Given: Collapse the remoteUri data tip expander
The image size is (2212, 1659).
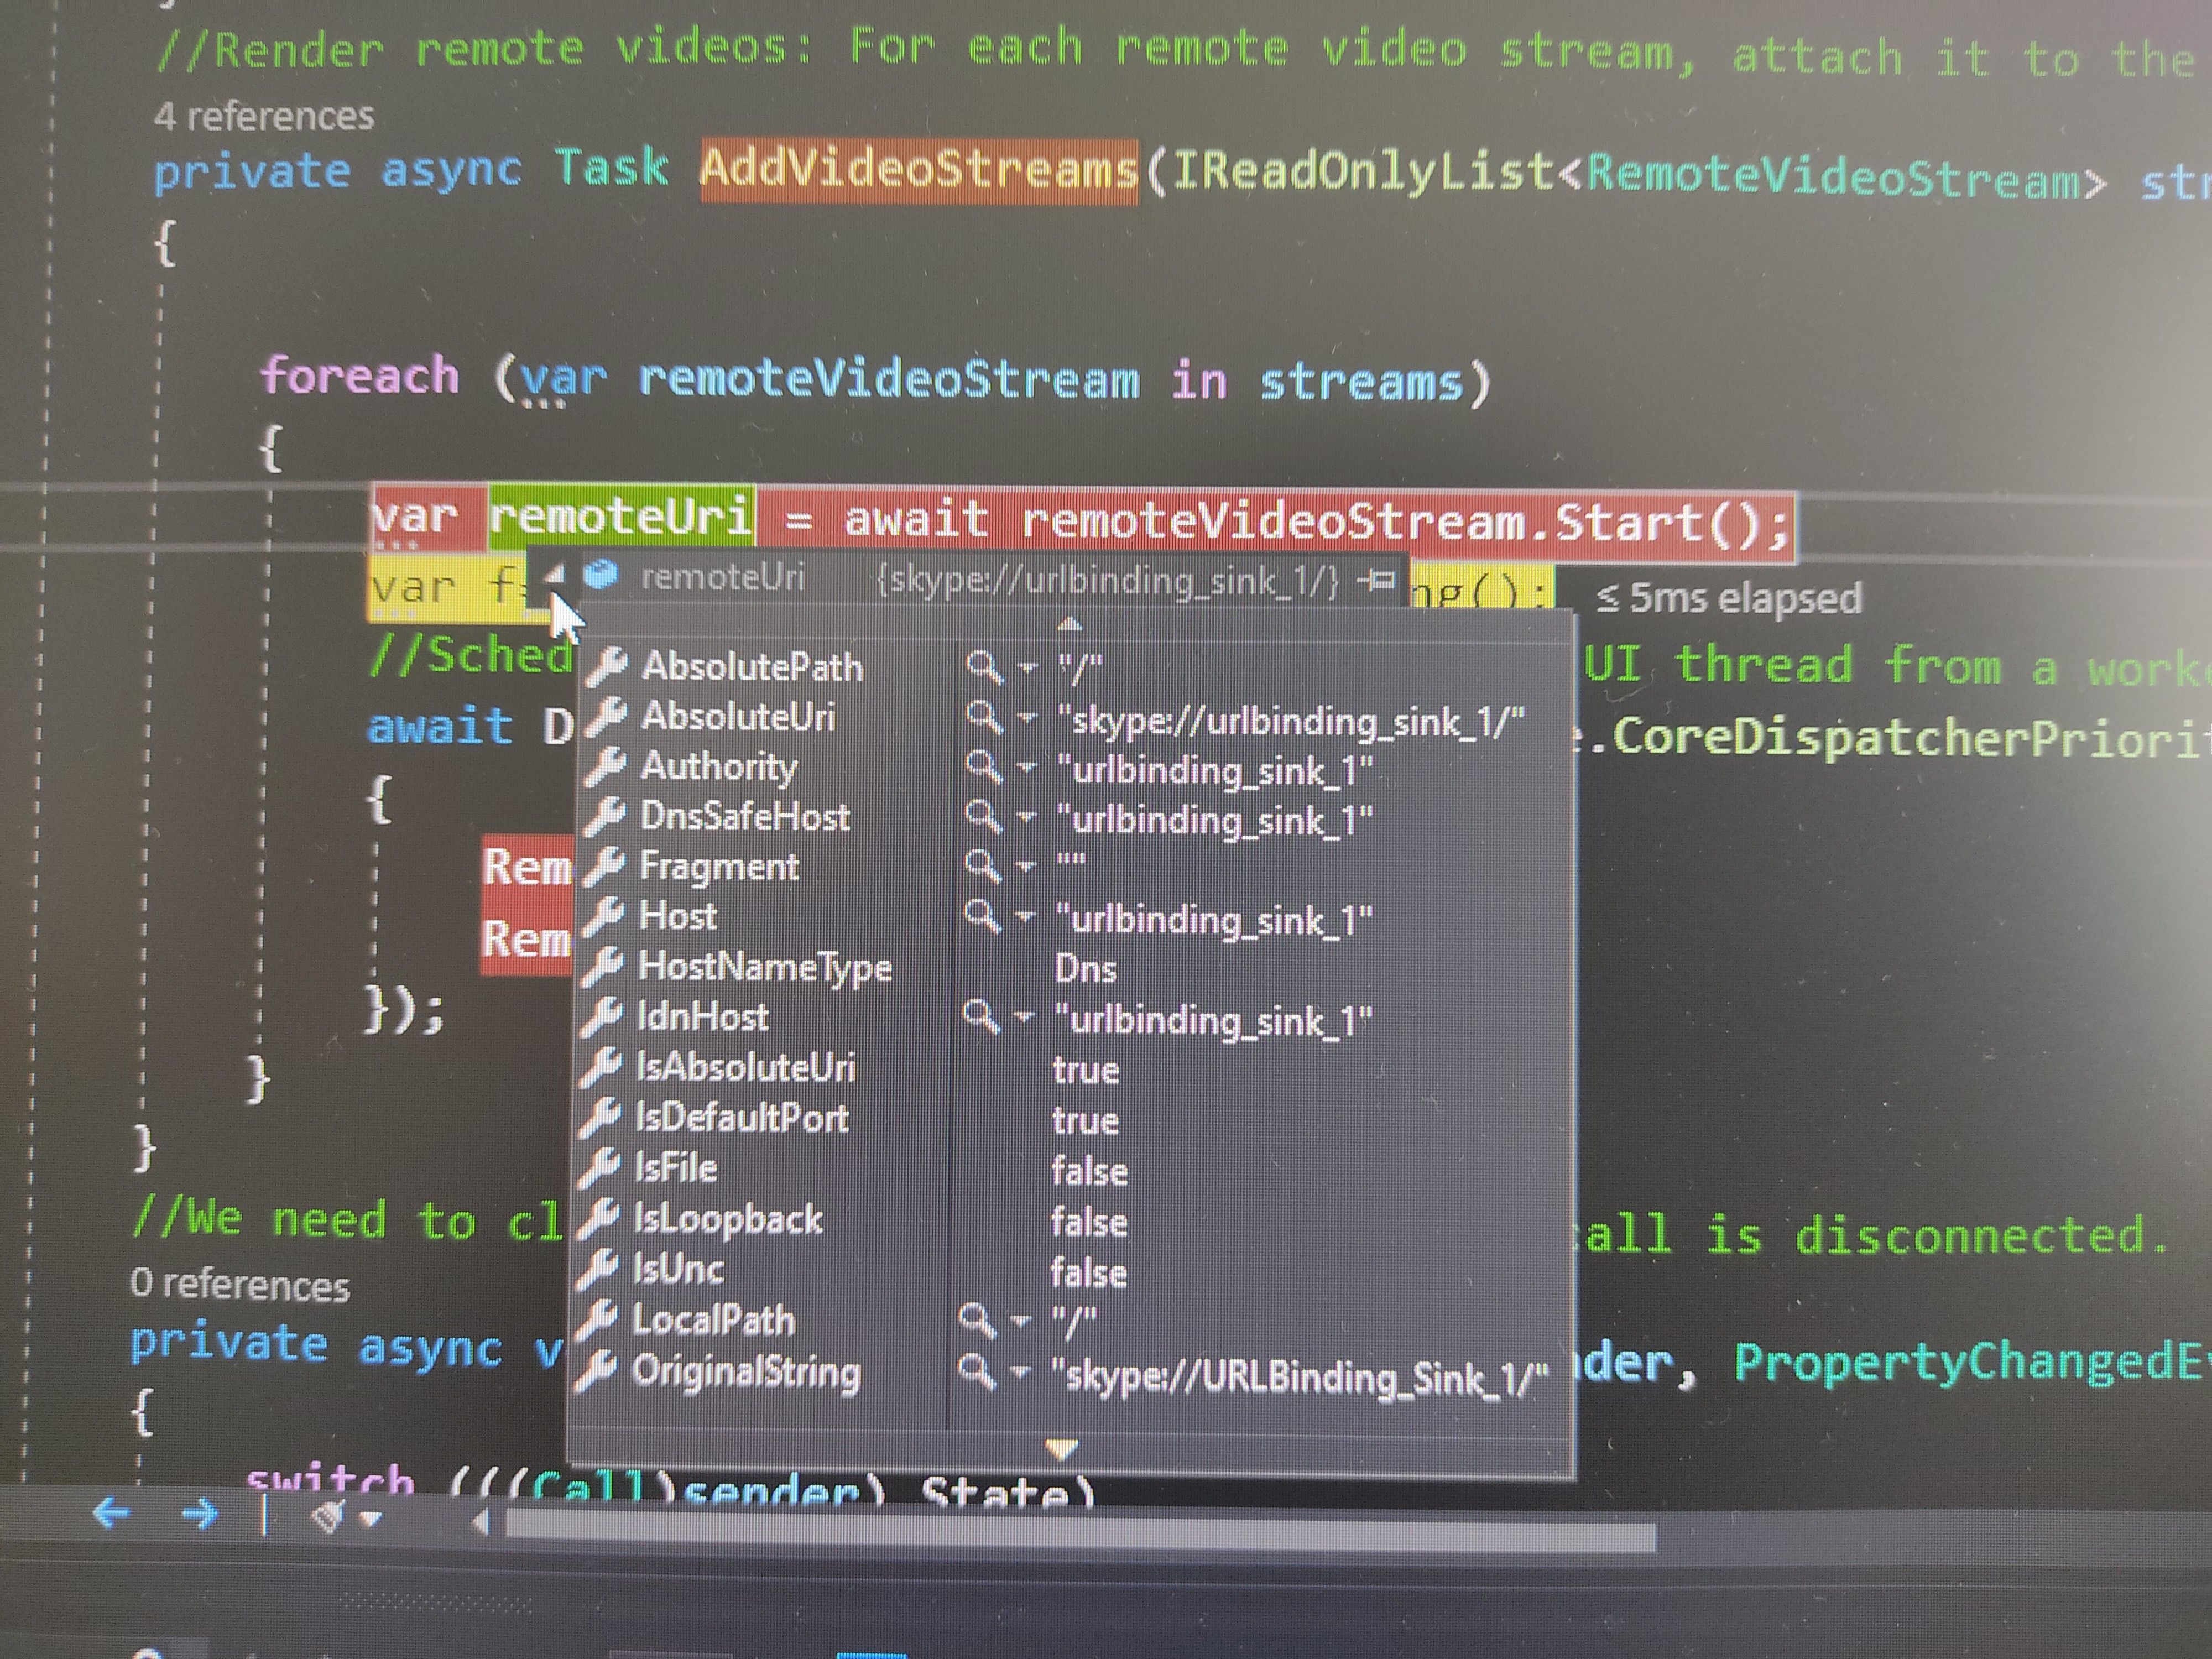Looking at the screenshot, I should (554, 574).
